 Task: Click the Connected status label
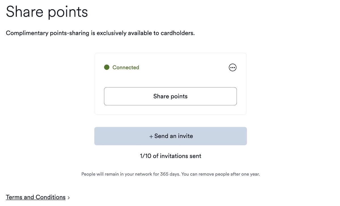point(126,68)
